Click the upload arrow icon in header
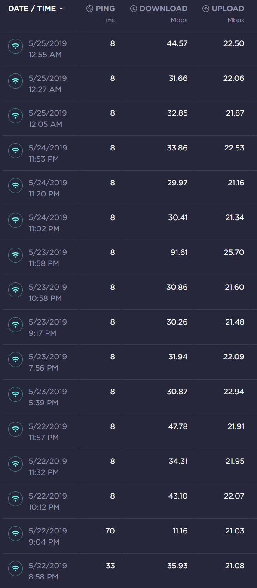257x588 pixels. coord(206,9)
